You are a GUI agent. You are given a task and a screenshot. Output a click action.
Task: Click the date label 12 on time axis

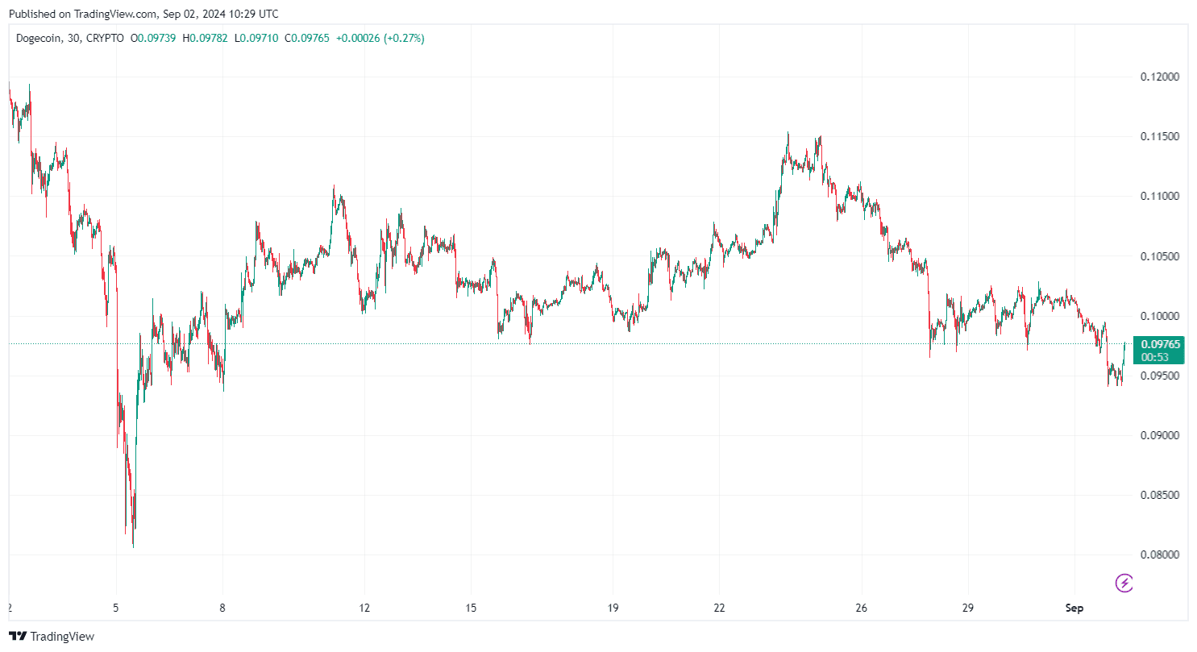(x=364, y=608)
